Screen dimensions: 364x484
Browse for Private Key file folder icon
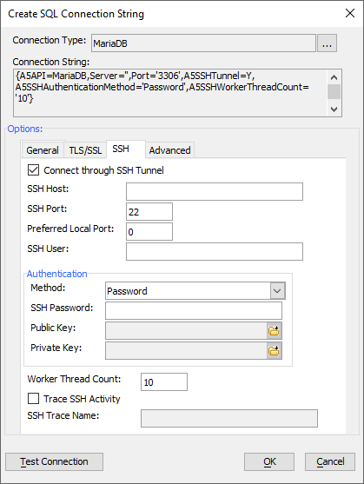pos(274,351)
